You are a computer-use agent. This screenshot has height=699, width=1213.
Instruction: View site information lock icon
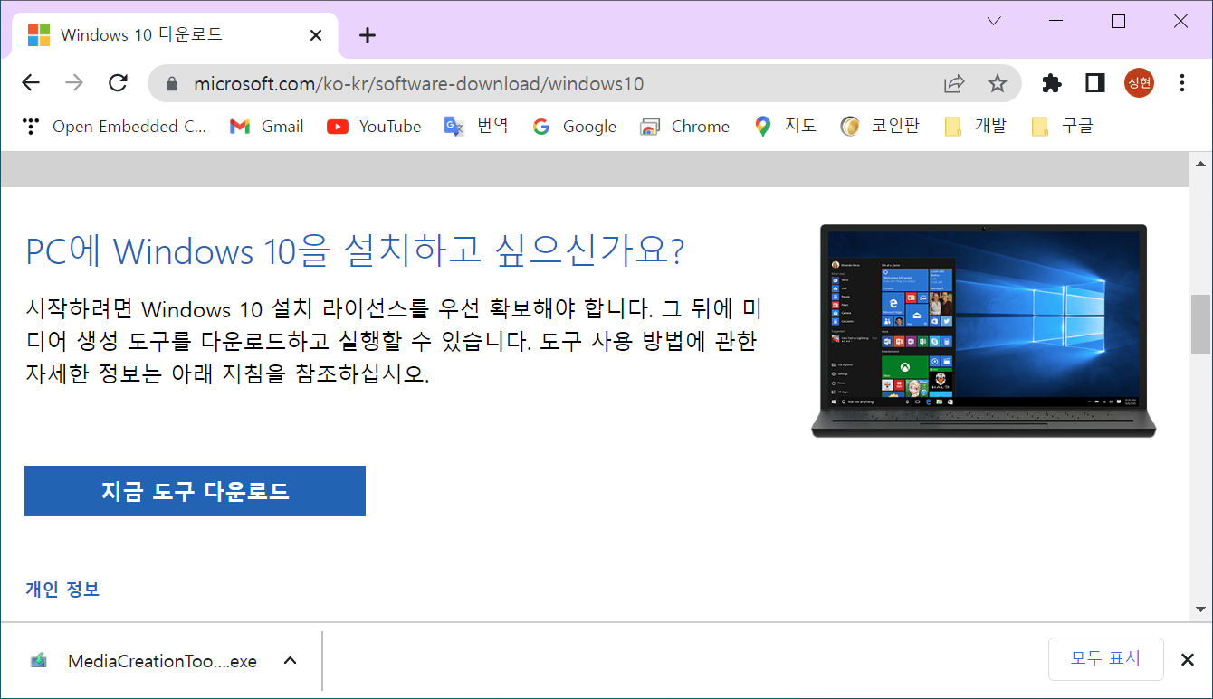(x=172, y=84)
